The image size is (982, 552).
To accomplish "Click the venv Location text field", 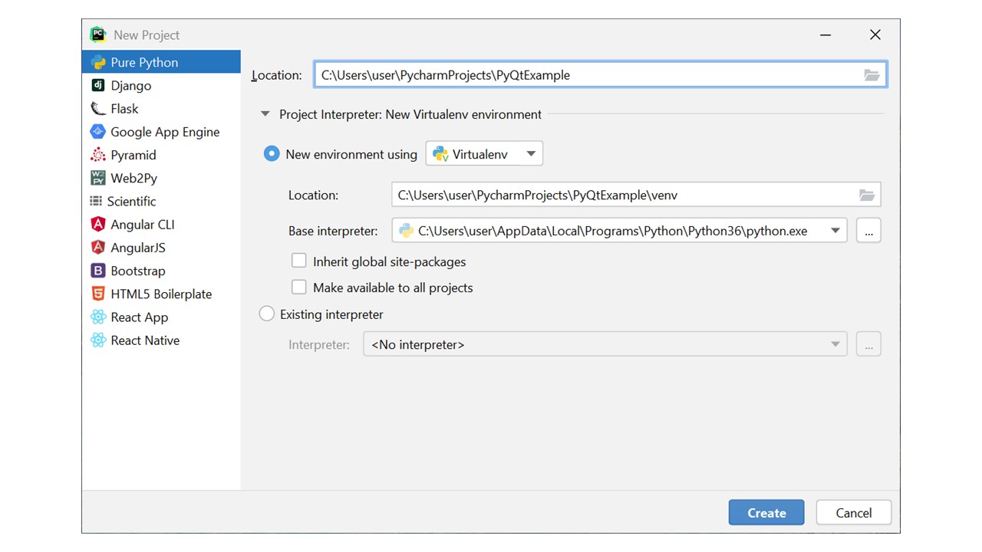I will (621, 195).
